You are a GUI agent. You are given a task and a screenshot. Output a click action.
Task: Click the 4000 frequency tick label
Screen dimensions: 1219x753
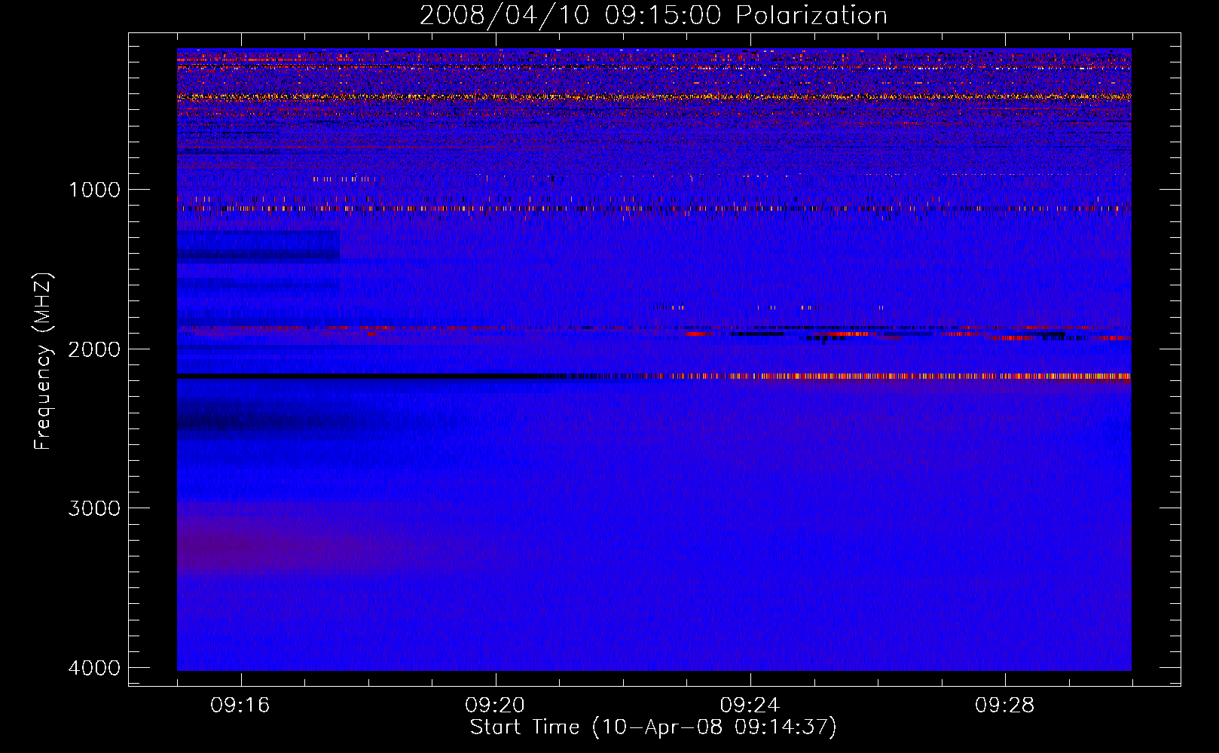click(94, 668)
